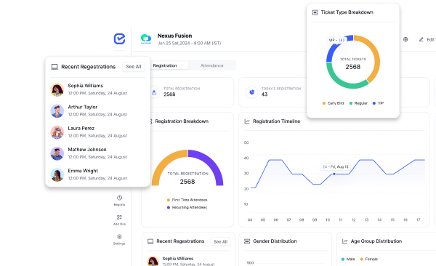436x266 pixels.
Task: Toggle the VIP legend item
Action: 378,103
